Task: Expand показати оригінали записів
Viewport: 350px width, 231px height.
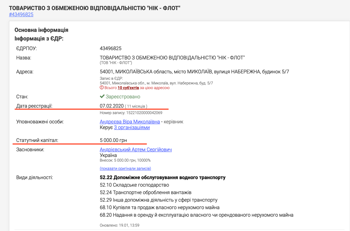Action: coord(125,168)
